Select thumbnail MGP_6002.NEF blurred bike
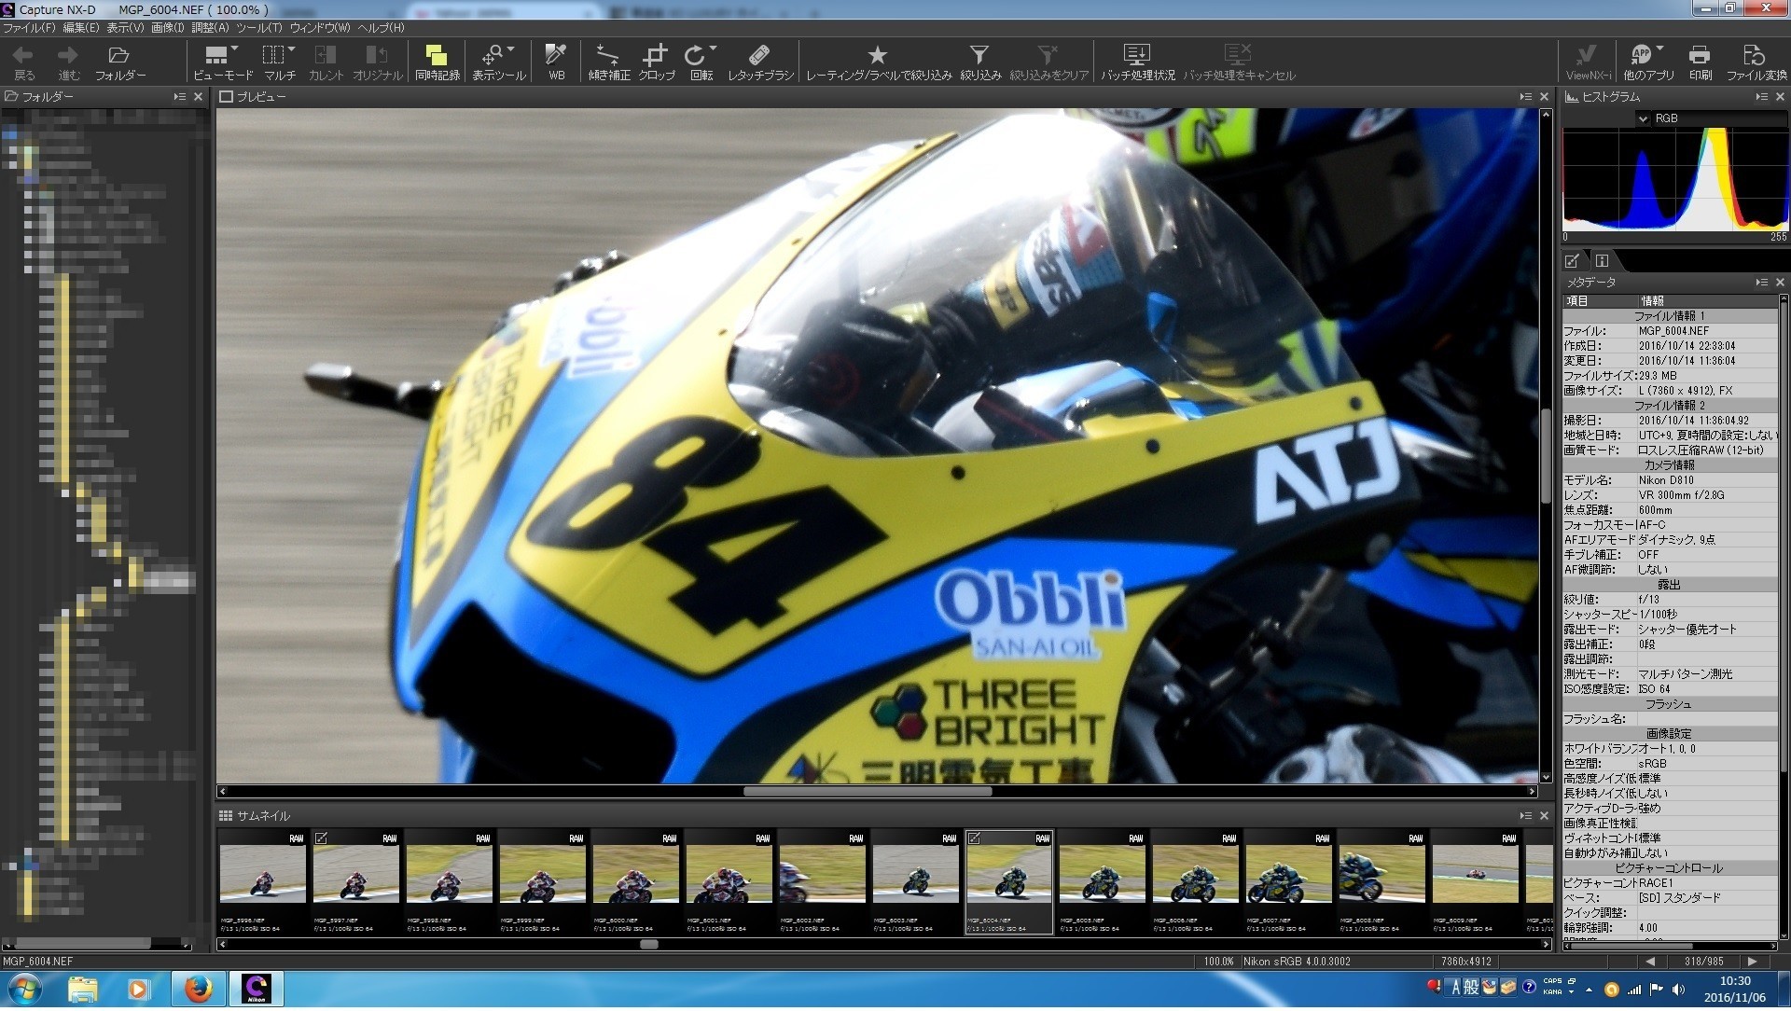The width and height of the screenshot is (1791, 1011). click(823, 882)
